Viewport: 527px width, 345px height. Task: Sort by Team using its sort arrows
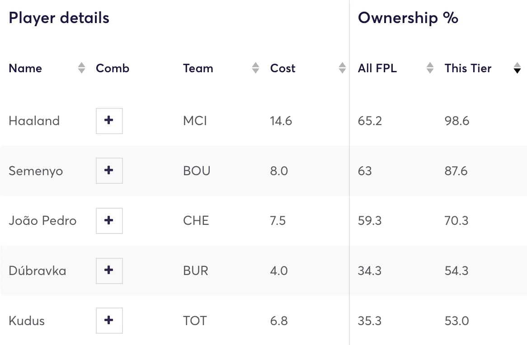255,68
